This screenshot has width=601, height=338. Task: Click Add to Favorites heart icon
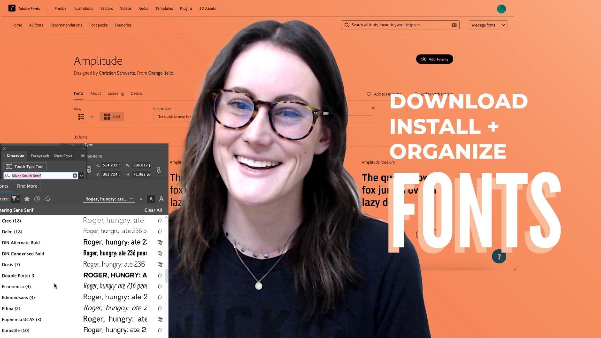(369, 94)
